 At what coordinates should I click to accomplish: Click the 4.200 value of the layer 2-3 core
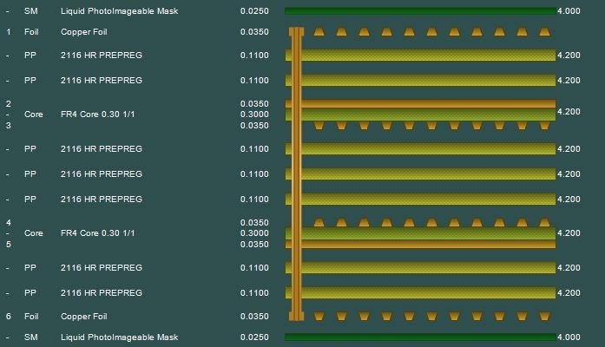(x=569, y=112)
